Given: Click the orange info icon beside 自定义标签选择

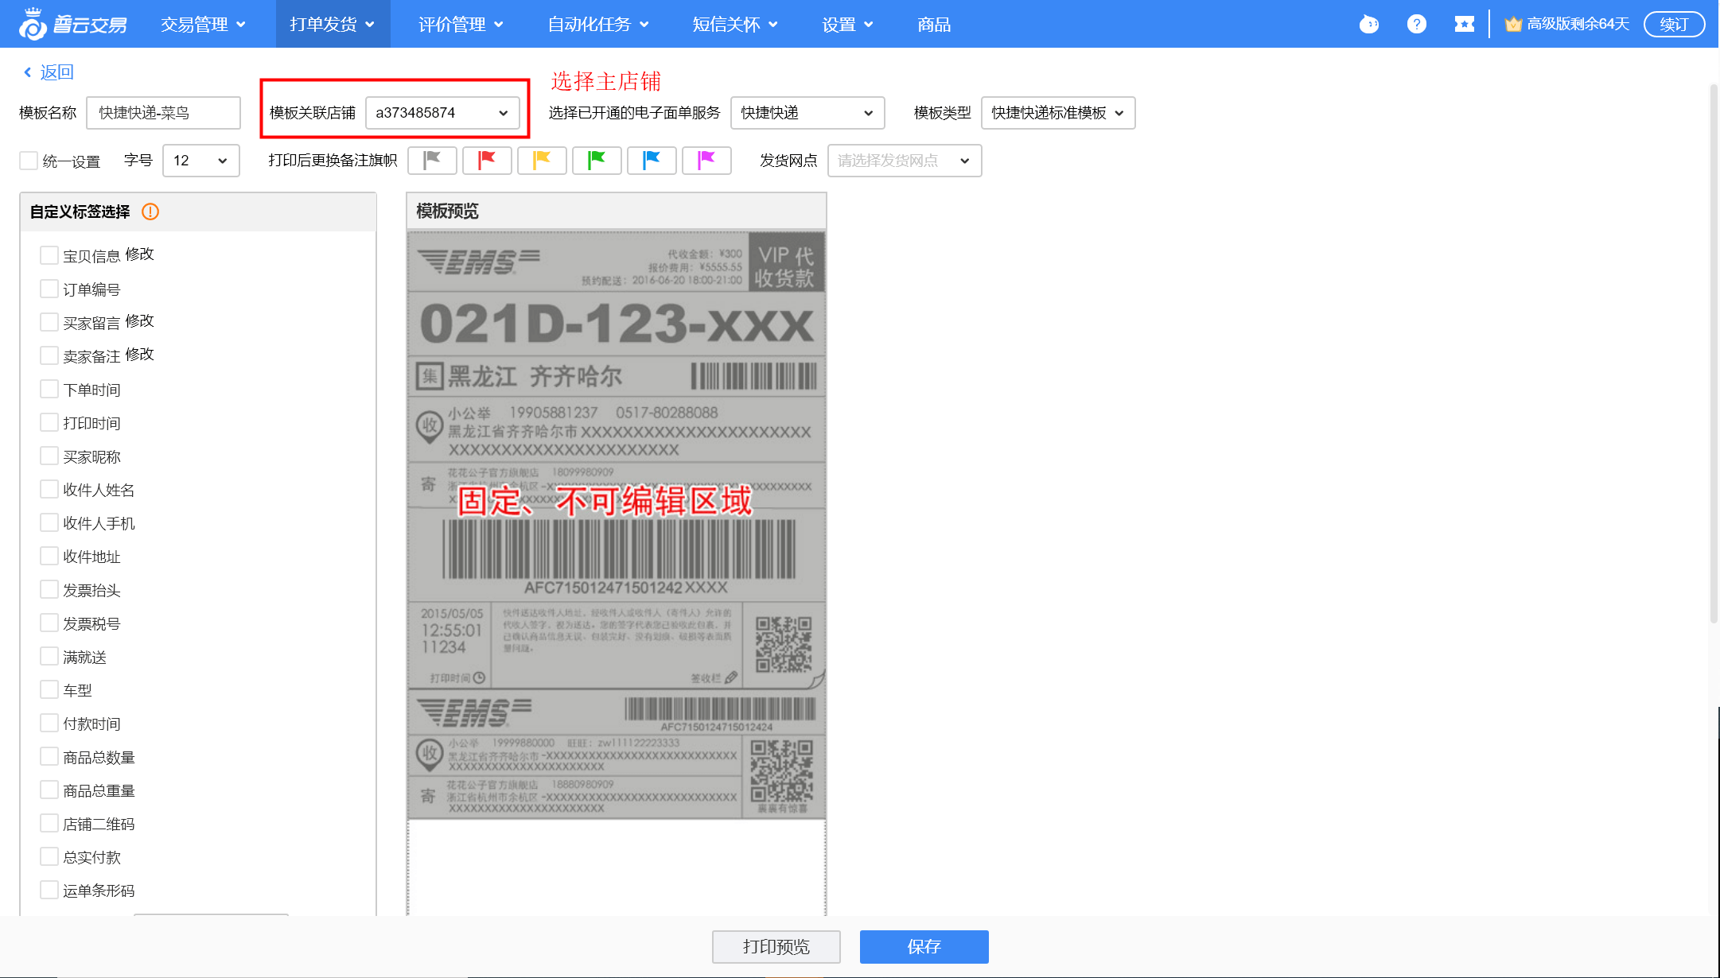Looking at the screenshot, I should click(x=150, y=212).
